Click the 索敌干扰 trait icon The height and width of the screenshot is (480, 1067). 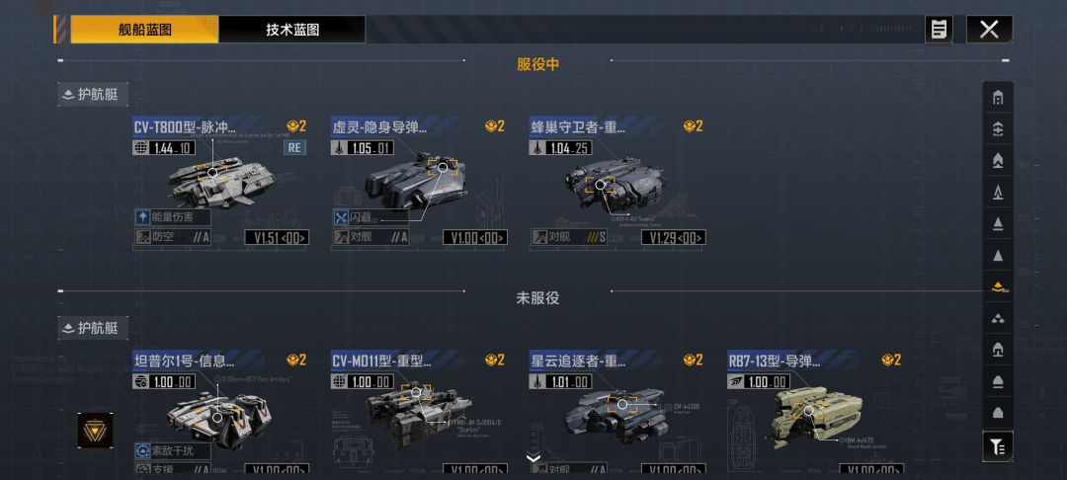(142, 450)
